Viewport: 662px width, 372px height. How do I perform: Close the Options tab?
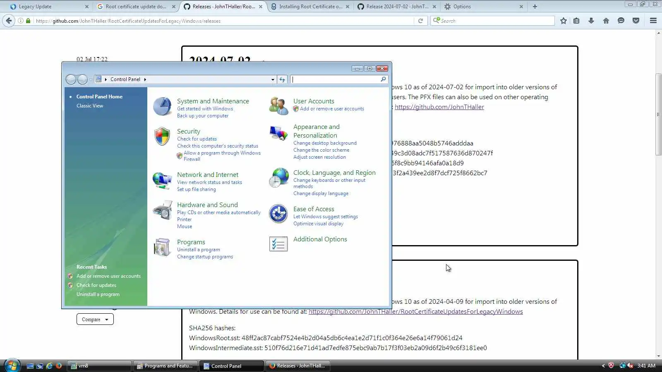521,7
